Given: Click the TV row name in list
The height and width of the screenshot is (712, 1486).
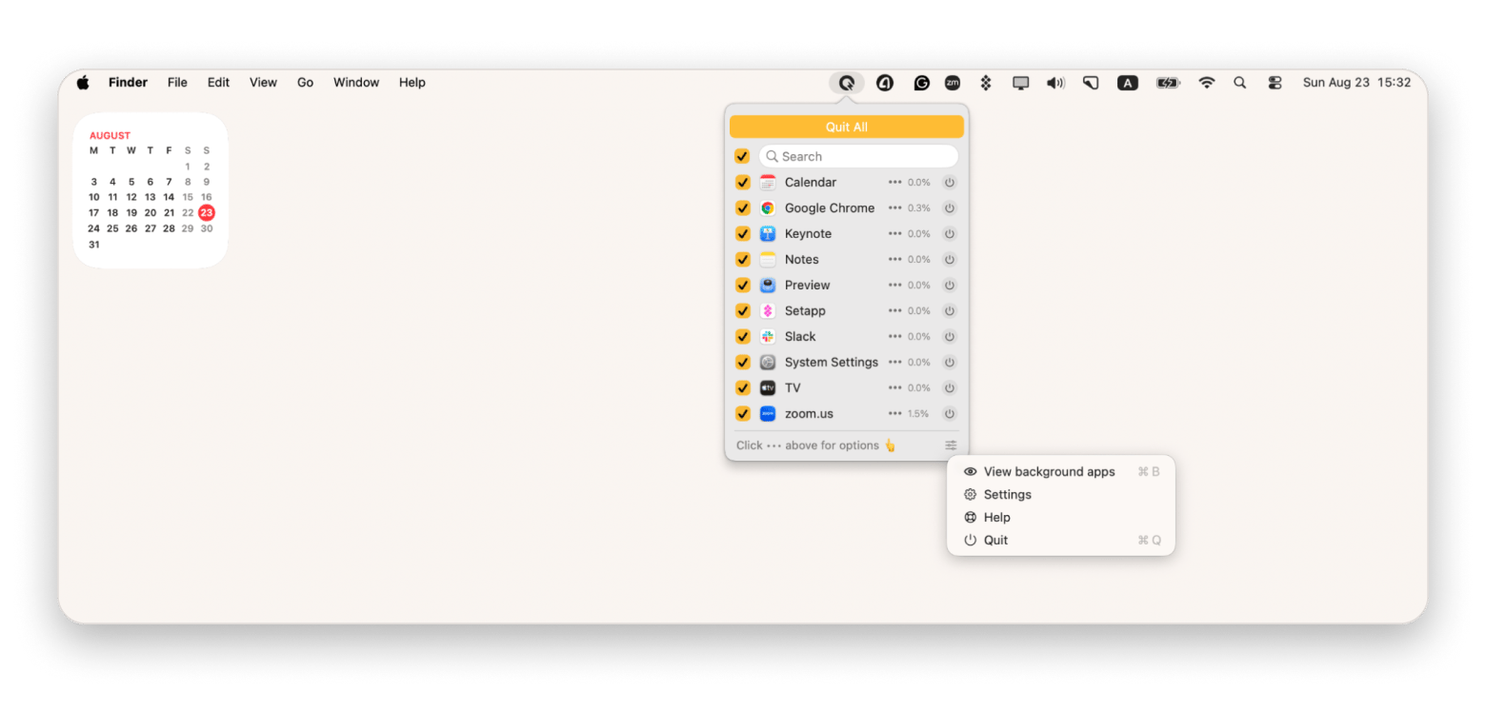Looking at the screenshot, I should [x=793, y=388].
